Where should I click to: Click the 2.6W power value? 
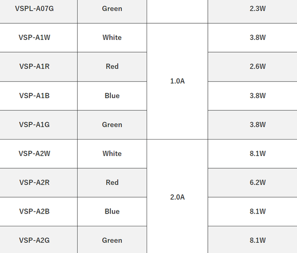coord(258,67)
